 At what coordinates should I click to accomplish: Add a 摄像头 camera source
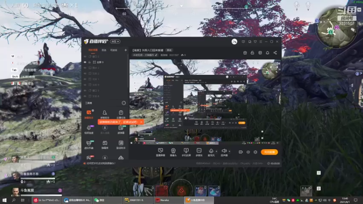[x=173, y=152]
